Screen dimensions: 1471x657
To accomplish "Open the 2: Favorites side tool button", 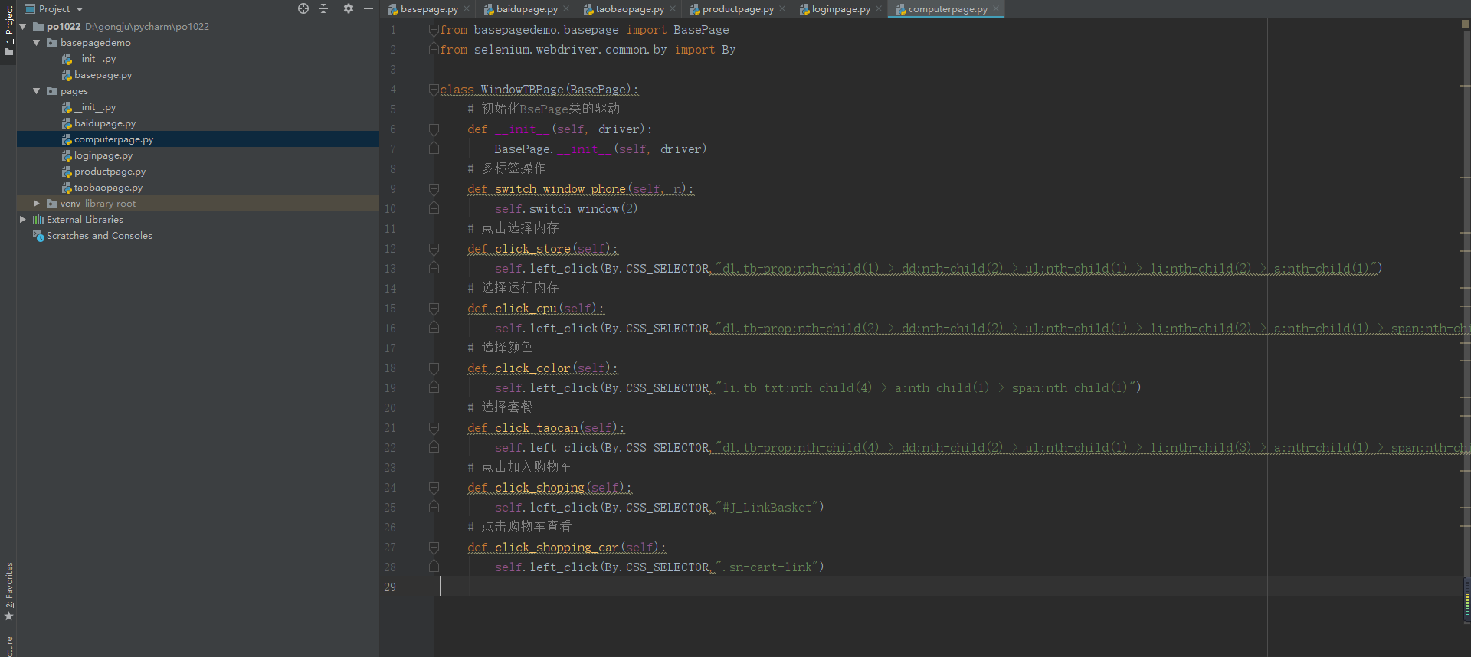I will pos(8,590).
